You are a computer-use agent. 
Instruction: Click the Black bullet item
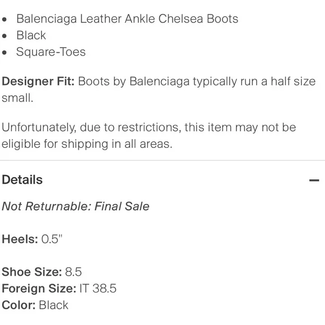[31, 35]
